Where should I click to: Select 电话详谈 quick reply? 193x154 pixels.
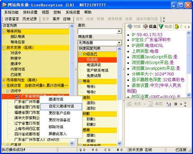click(94, 65)
